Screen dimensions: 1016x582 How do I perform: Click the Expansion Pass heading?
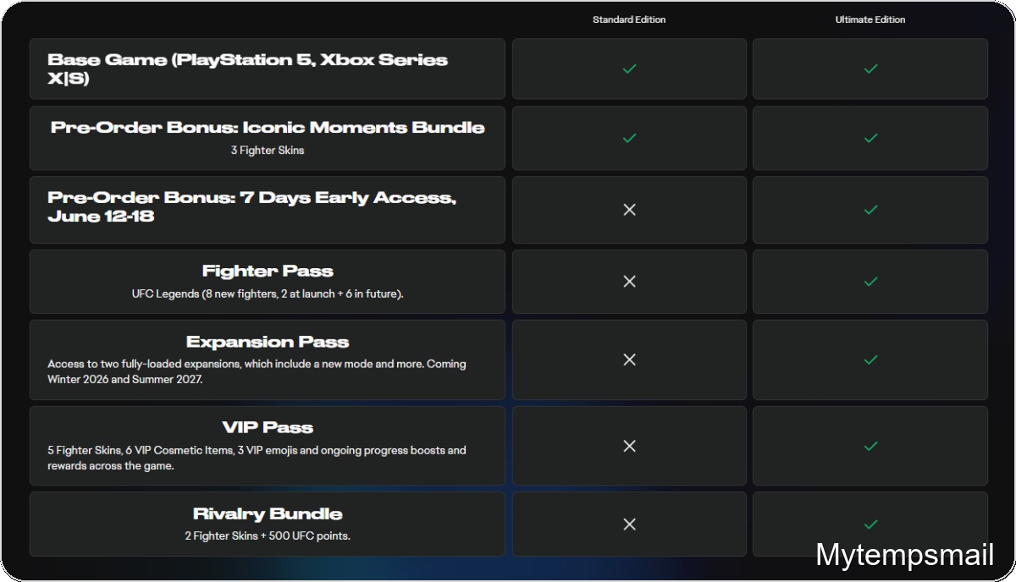(268, 343)
